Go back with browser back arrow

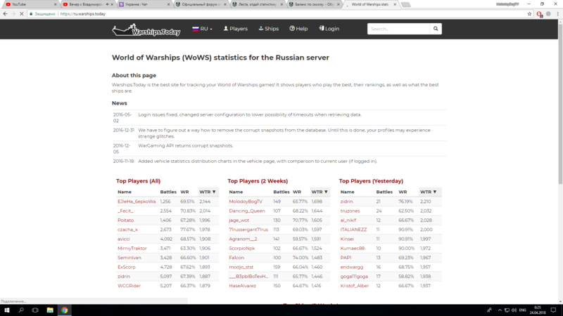pyautogui.click(x=5, y=13)
